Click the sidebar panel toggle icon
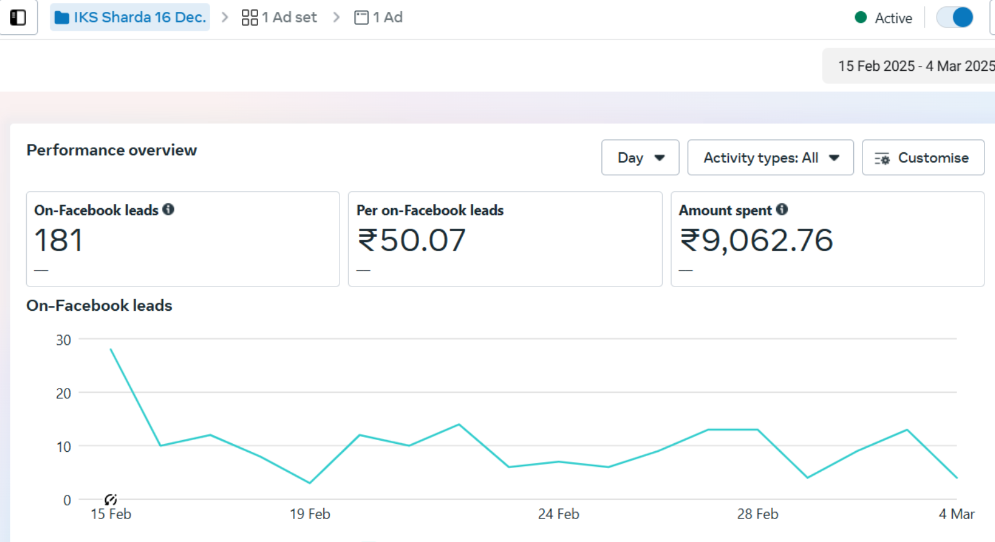Screen dimensions: 995x542 click(x=18, y=17)
